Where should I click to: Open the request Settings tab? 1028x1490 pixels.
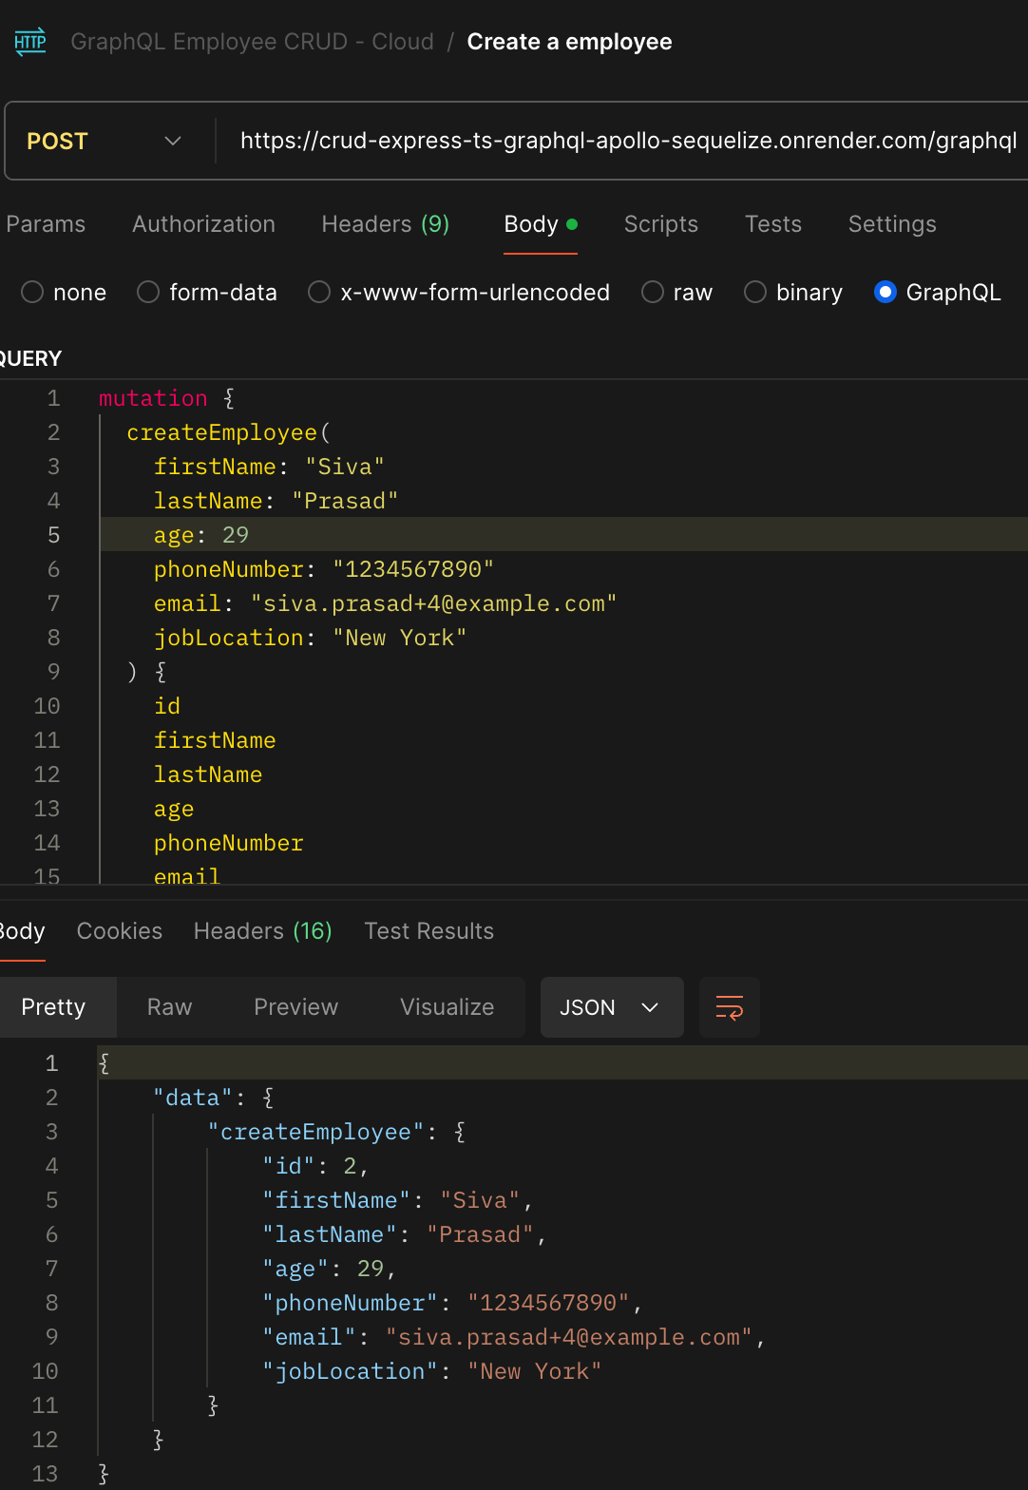point(892,224)
